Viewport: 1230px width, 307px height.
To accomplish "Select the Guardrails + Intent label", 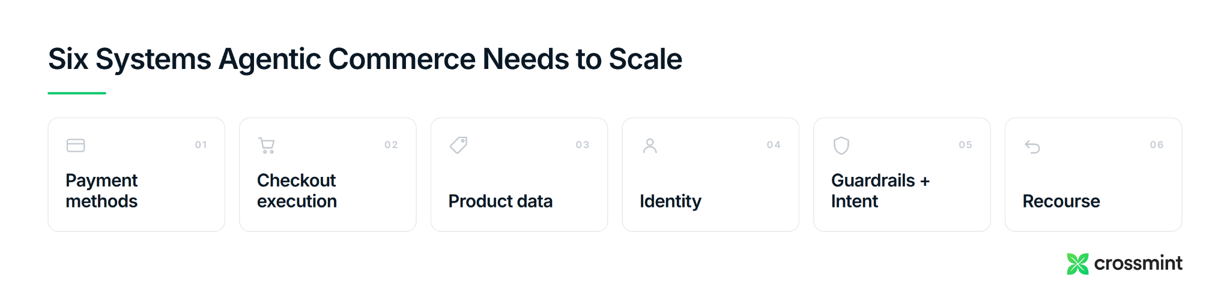I will [x=880, y=191].
